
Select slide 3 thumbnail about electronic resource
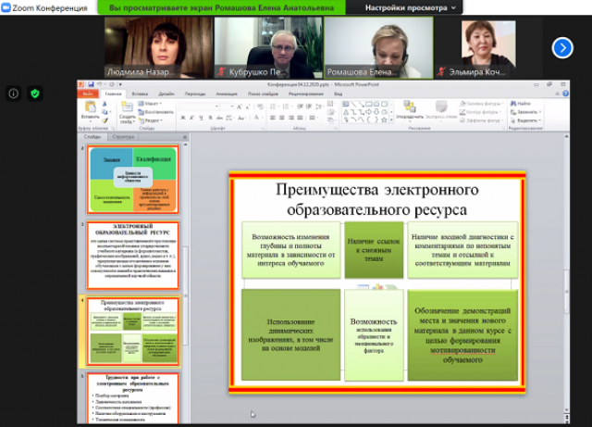click(133, 255)
